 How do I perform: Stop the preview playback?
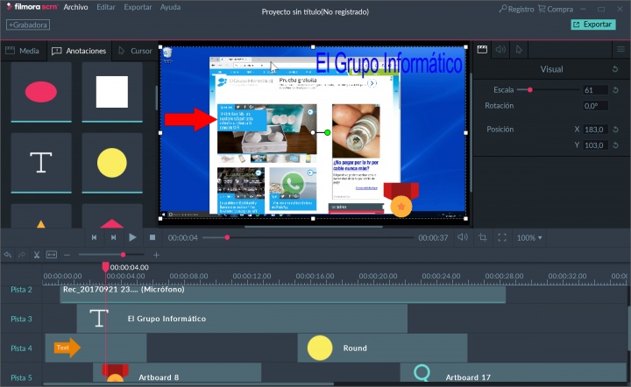click(x=152, y=237)
